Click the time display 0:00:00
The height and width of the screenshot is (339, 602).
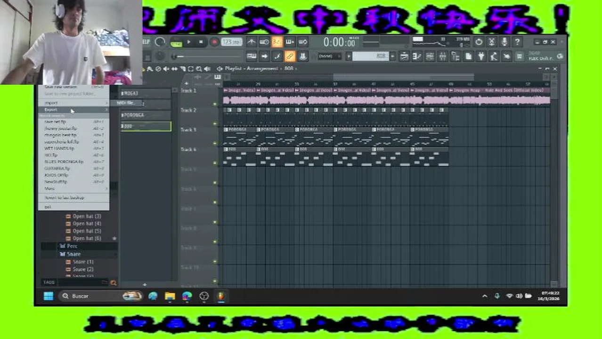(340, 42)
